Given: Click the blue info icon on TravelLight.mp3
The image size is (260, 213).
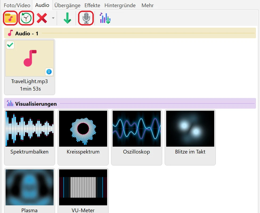Looking at the screenshot, I should coord(49,72).
